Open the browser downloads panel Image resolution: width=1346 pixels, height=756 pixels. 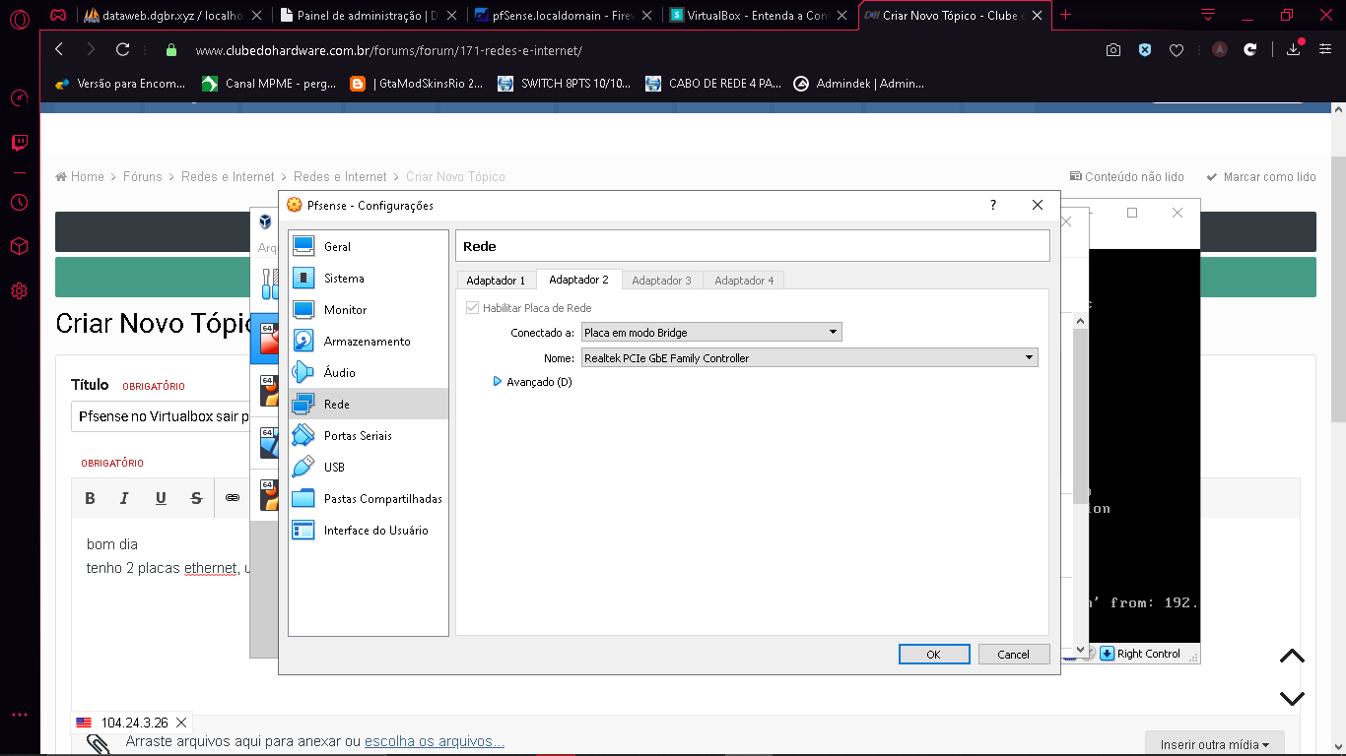(x=1295, y=49)
